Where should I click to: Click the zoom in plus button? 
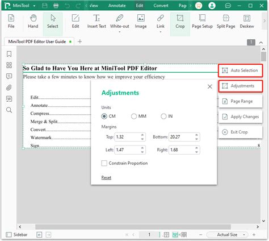[x=254, y=235]
